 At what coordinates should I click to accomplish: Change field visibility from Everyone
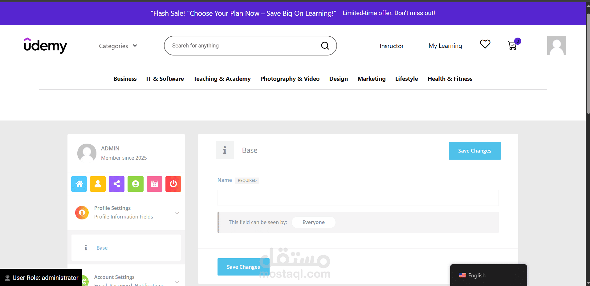313,222
